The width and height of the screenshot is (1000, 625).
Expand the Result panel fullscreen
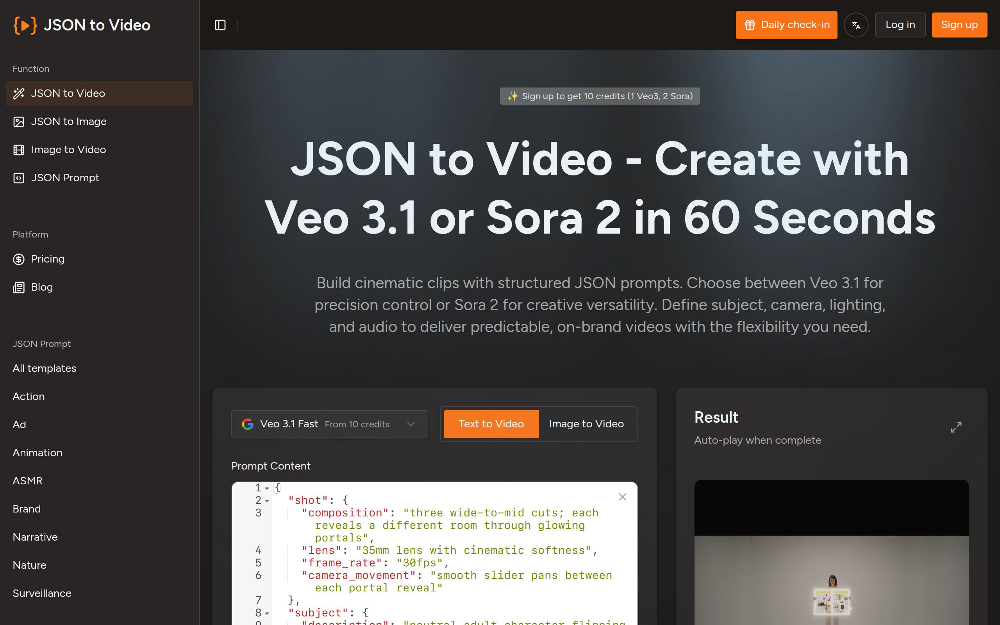click(956, 427)
